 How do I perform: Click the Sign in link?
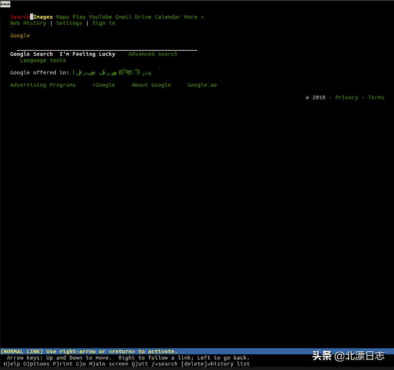tap(104, 23)
